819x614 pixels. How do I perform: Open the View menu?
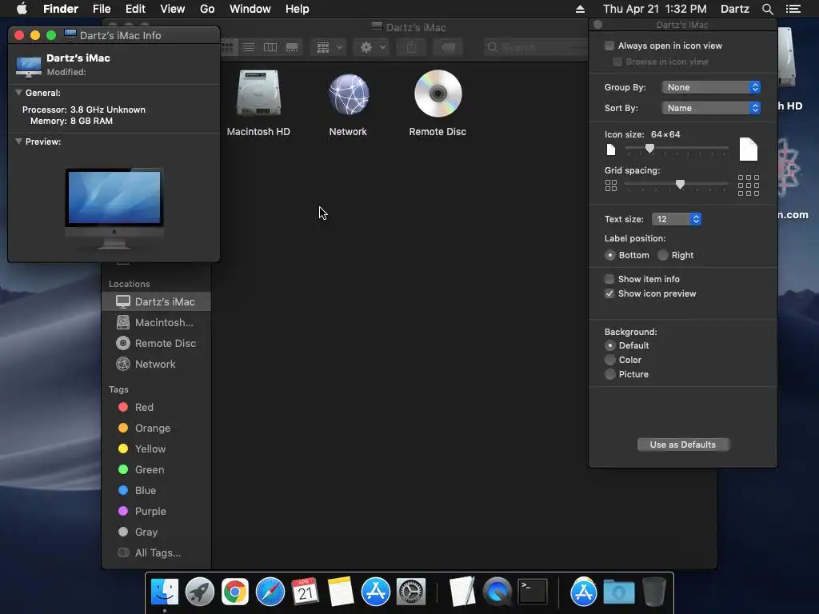point(173,9)
